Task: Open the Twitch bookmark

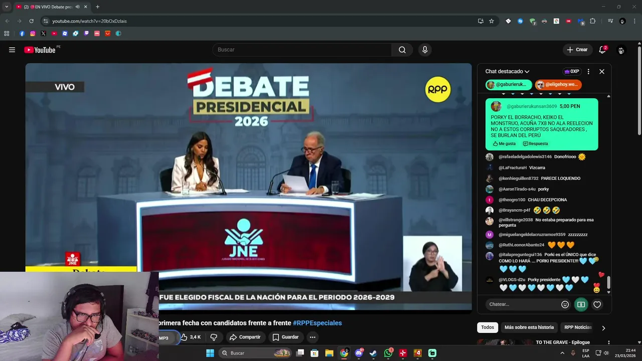Action: pyautogui.click(x=86, y=34)
